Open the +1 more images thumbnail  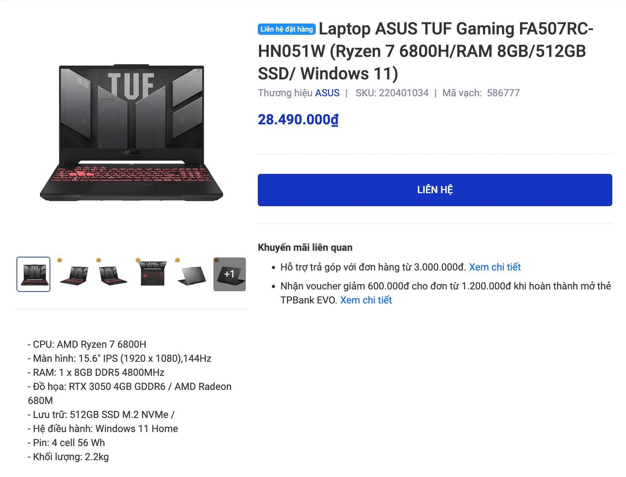229,274
